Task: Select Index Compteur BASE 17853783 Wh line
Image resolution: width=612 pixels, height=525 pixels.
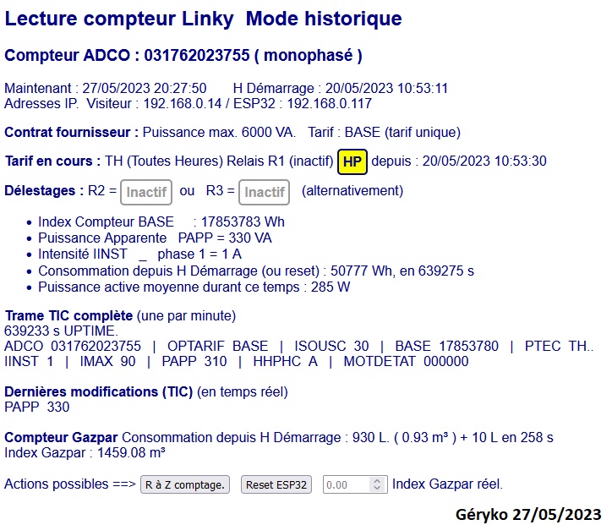Action: (x=161, y=221)
